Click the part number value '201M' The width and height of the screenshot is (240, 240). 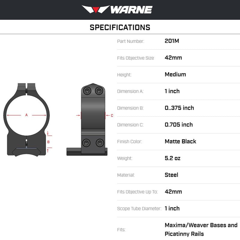click(x=172, y=41)
